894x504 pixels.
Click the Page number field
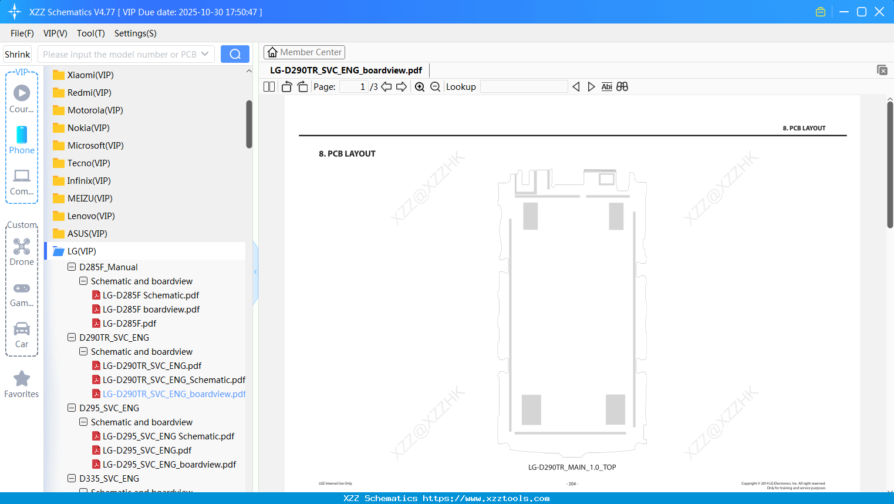[x=354, y=86]
